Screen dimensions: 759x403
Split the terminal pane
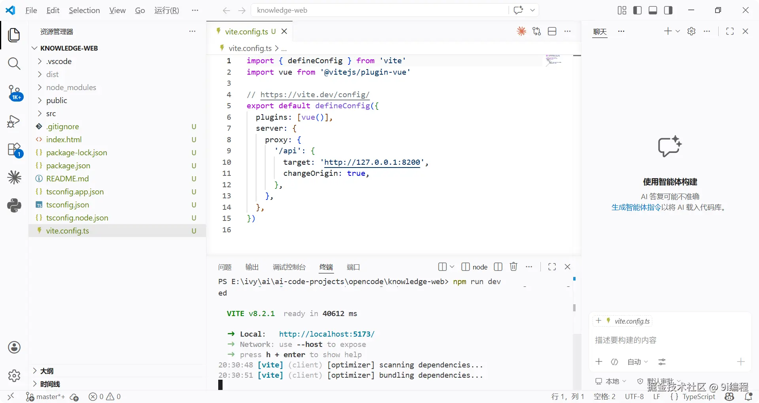pyautogui.click(x=498, y=267)
